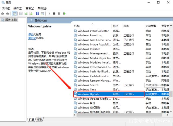173x126 pixels.
Task: Click gear icon of Windows Installer row
Action: (x=75, y=49)
